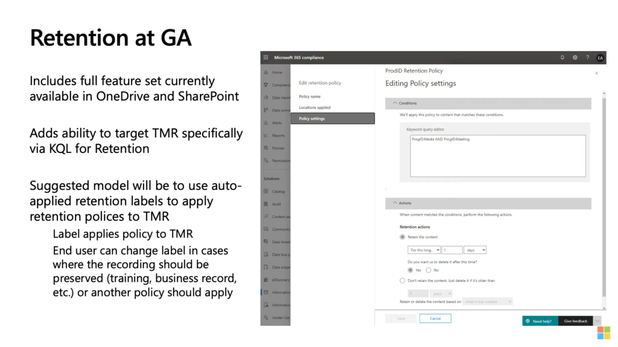Collapse the Actions section
This screenshot has width=618, height=347.
(x=488, y=203)
